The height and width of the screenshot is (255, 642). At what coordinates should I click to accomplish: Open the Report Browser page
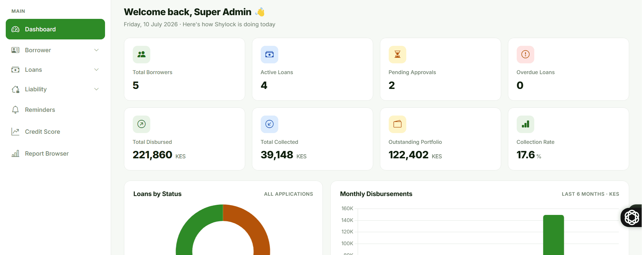(x=55, y=154)
